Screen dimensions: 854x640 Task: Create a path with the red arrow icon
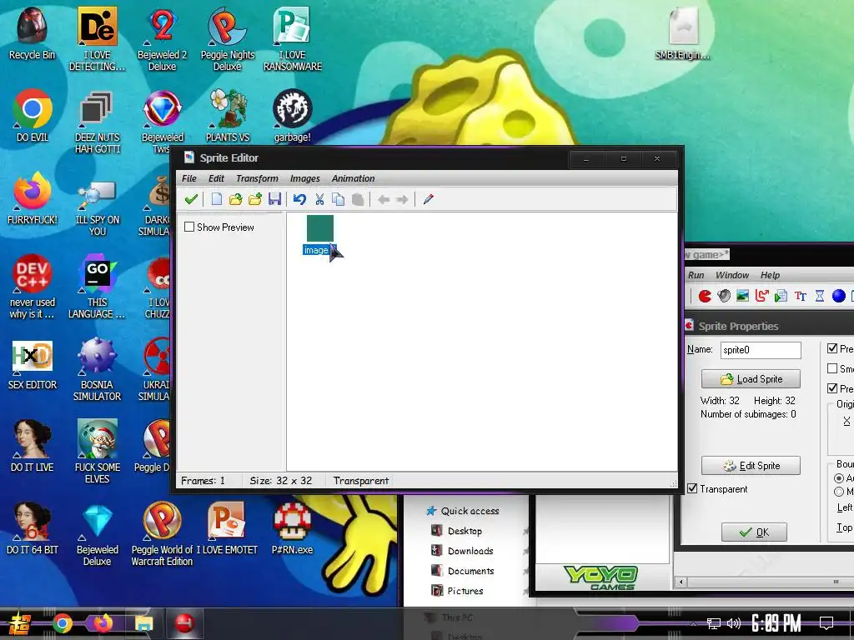point(761,296)
